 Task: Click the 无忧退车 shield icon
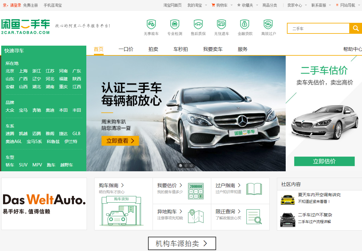coord(221,24)
